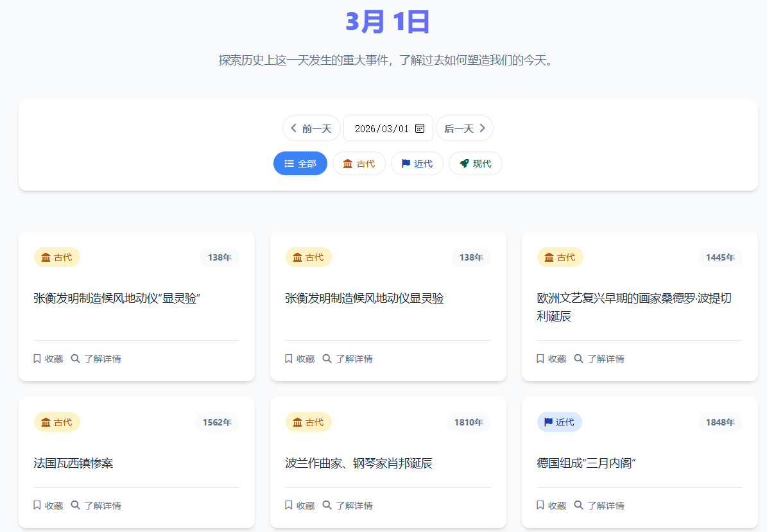
Task: Filter events by 近代 category
Action: click(x=417, y=164)
